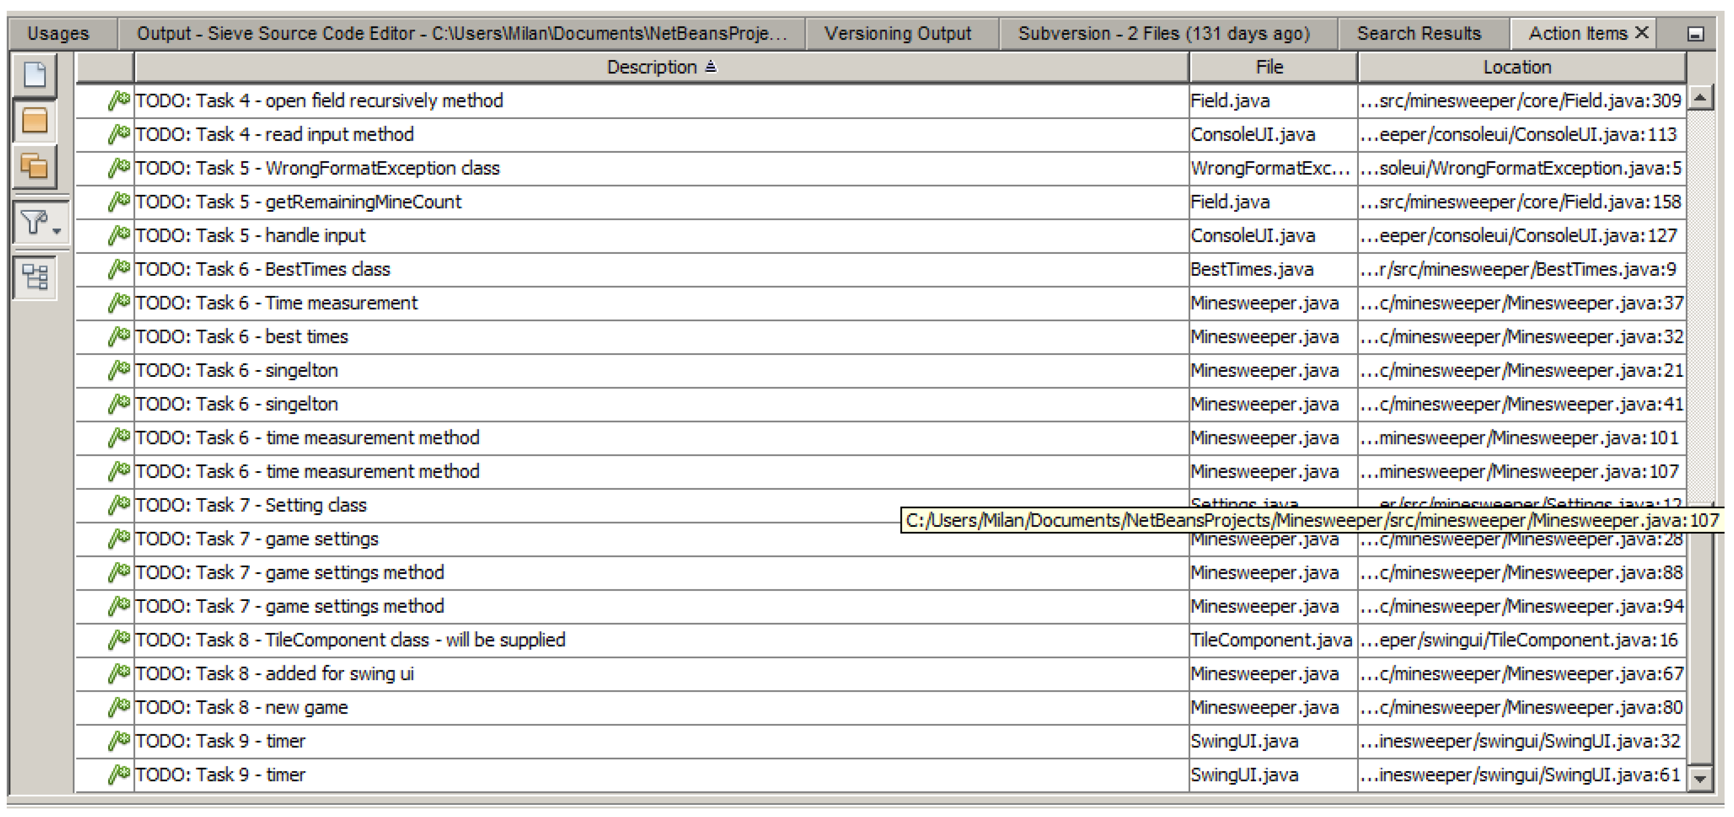1734x817 pixels.
Task: Minimize the output window group
Action: [1696, 34]
